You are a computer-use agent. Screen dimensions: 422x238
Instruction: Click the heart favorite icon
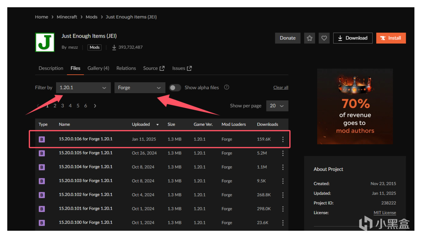(x=324, y=38)
